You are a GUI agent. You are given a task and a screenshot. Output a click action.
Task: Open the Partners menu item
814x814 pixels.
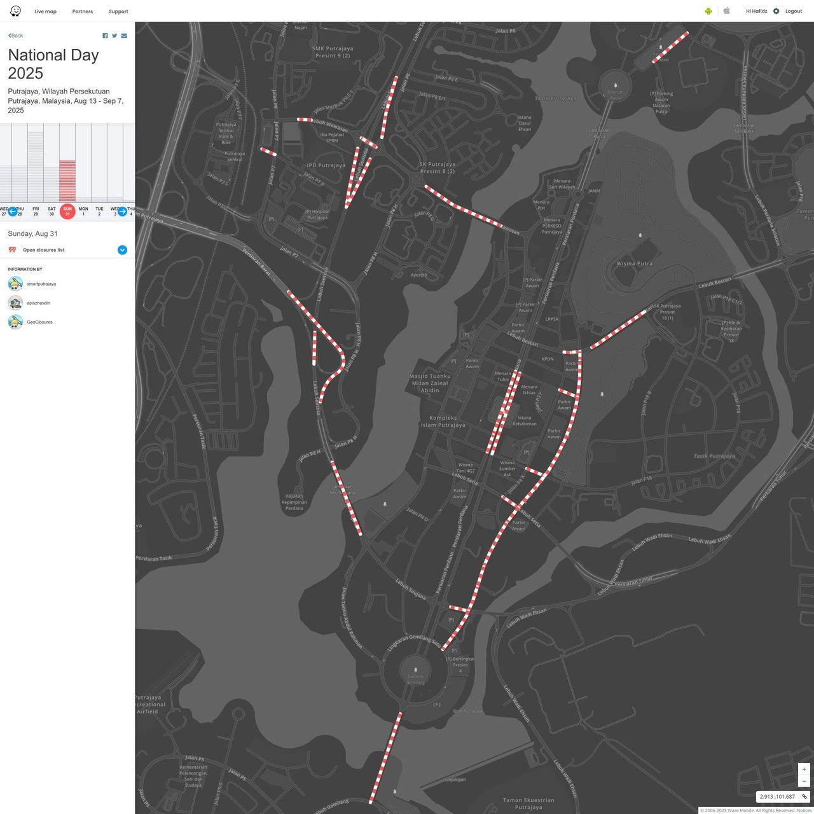pos(83,11)
